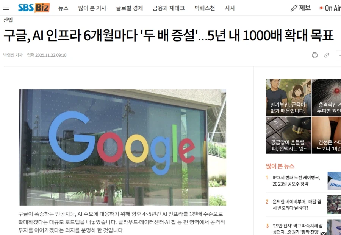Close the ad with bottom-right X icon
This screenshot has height=235, width=341.
(x=323, y=233)
